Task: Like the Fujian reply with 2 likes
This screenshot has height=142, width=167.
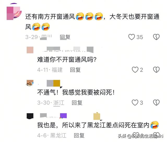Action: [135, 70]
